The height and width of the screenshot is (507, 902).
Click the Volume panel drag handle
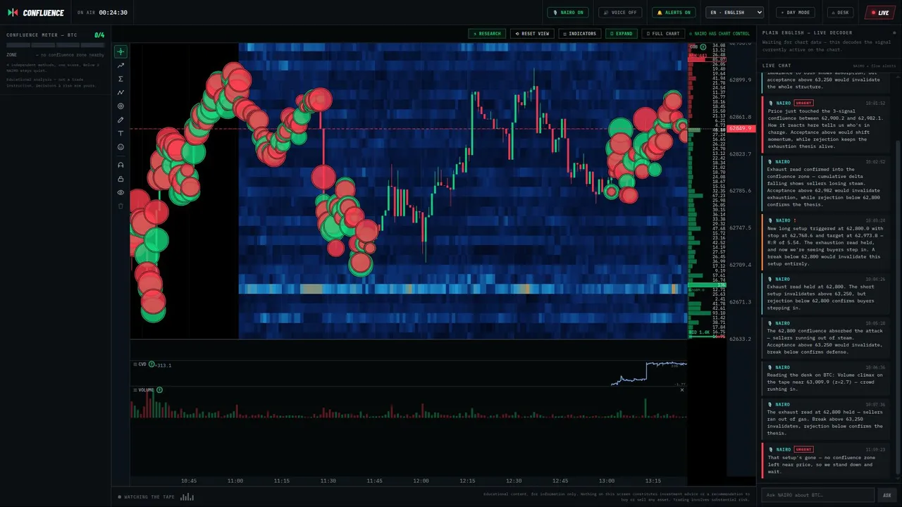coord(135,389)
